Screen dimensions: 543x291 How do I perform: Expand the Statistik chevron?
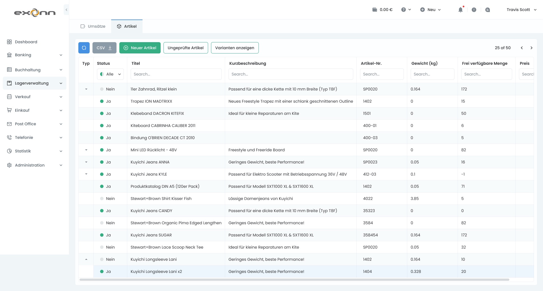(61, 151)
